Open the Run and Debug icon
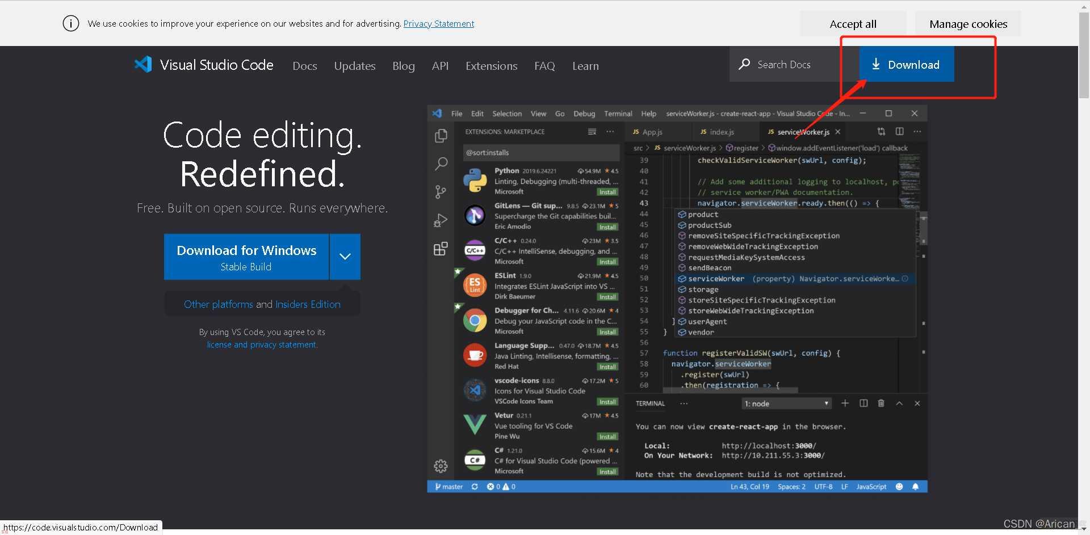 click(441, 220)
